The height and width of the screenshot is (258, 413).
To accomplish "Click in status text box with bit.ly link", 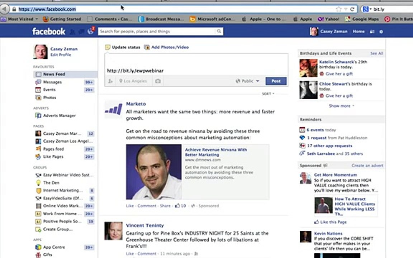I will point(196,65).
